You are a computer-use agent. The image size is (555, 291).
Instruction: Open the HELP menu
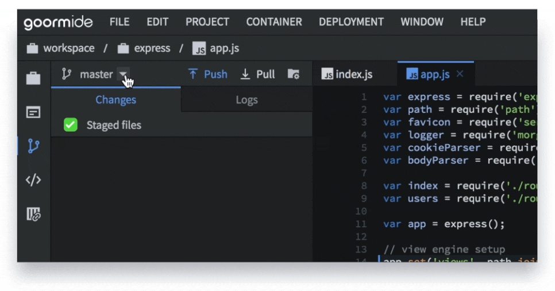click(473, 22)
